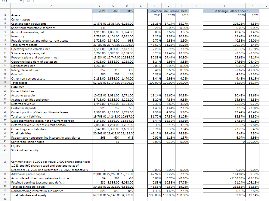Click the Goodwill label cell
This screenshot has width=269, height=201.
(x=17, y=74)
